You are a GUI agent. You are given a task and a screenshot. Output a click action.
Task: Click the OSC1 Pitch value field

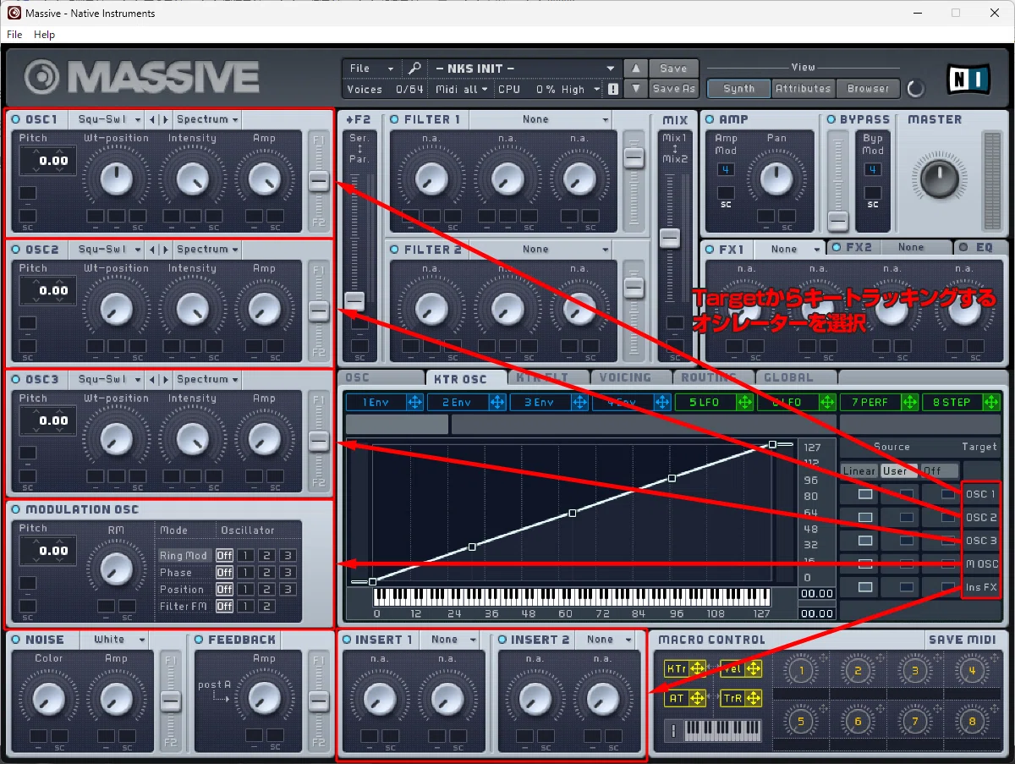tap(48, 160)
